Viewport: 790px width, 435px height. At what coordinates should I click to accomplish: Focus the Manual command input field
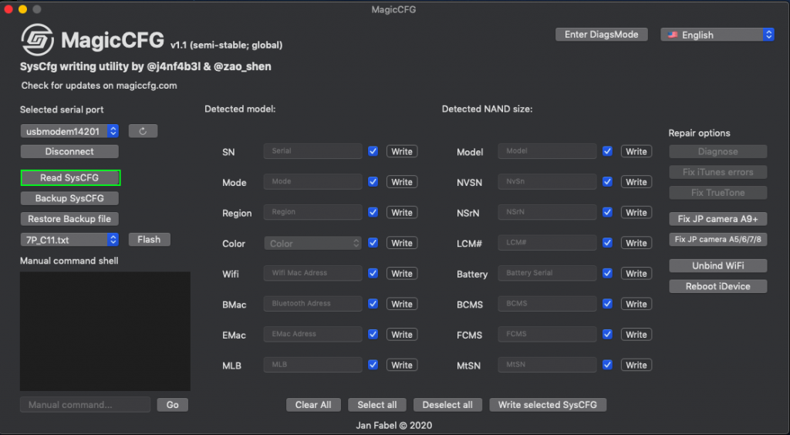click(x=85, y=405)
